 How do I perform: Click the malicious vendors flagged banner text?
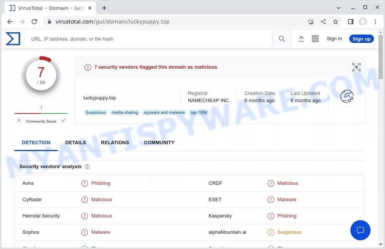pyautogui.click(x=156, y=67)
